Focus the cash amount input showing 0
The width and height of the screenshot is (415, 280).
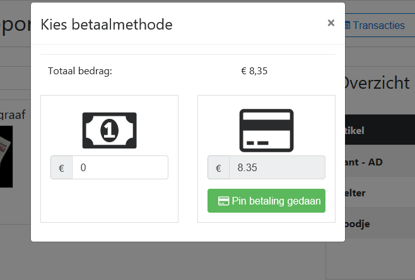[x=120, y=167]
